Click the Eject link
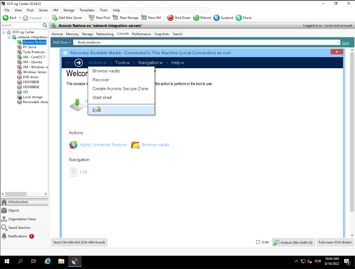The image size is (355, 269). point(346,43)
